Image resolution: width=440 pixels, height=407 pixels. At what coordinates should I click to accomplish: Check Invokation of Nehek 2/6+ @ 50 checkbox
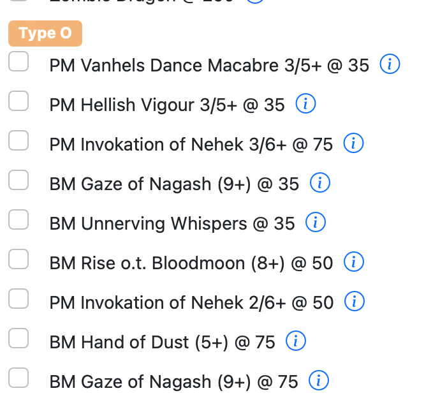18,299
